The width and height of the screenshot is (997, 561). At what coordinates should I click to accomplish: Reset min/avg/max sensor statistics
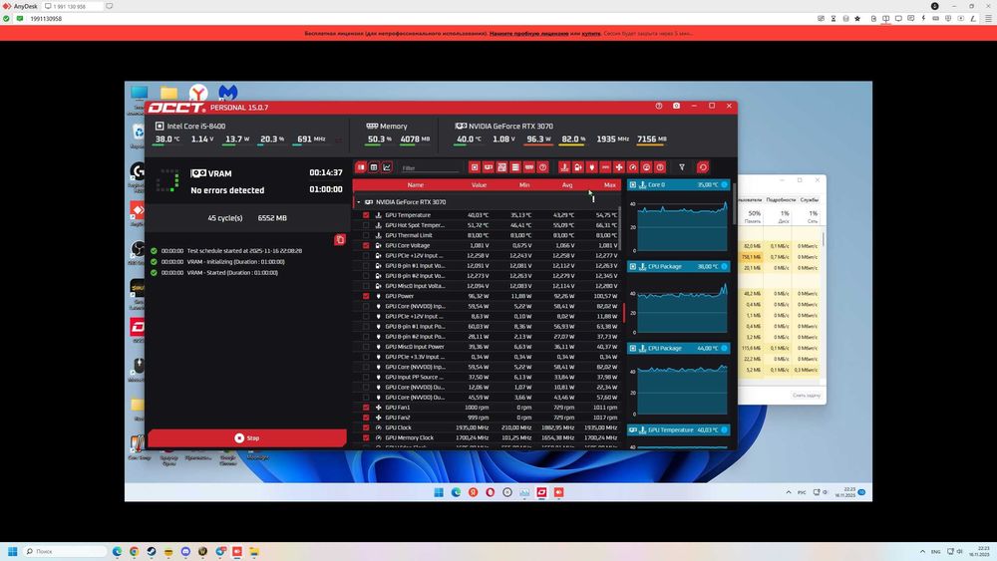click(x=703, y=167)
